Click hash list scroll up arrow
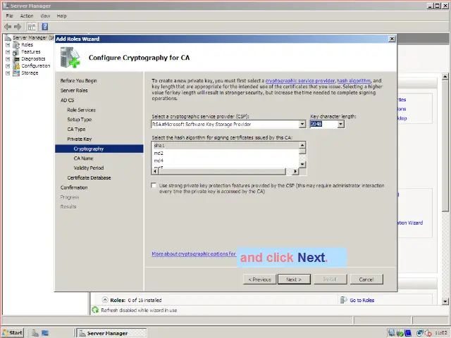The image size is (451, 338). (x=302, y=145)
